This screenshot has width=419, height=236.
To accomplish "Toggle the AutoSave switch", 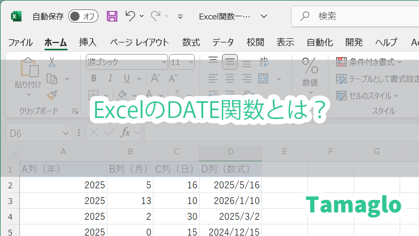I will coord(83,16).
